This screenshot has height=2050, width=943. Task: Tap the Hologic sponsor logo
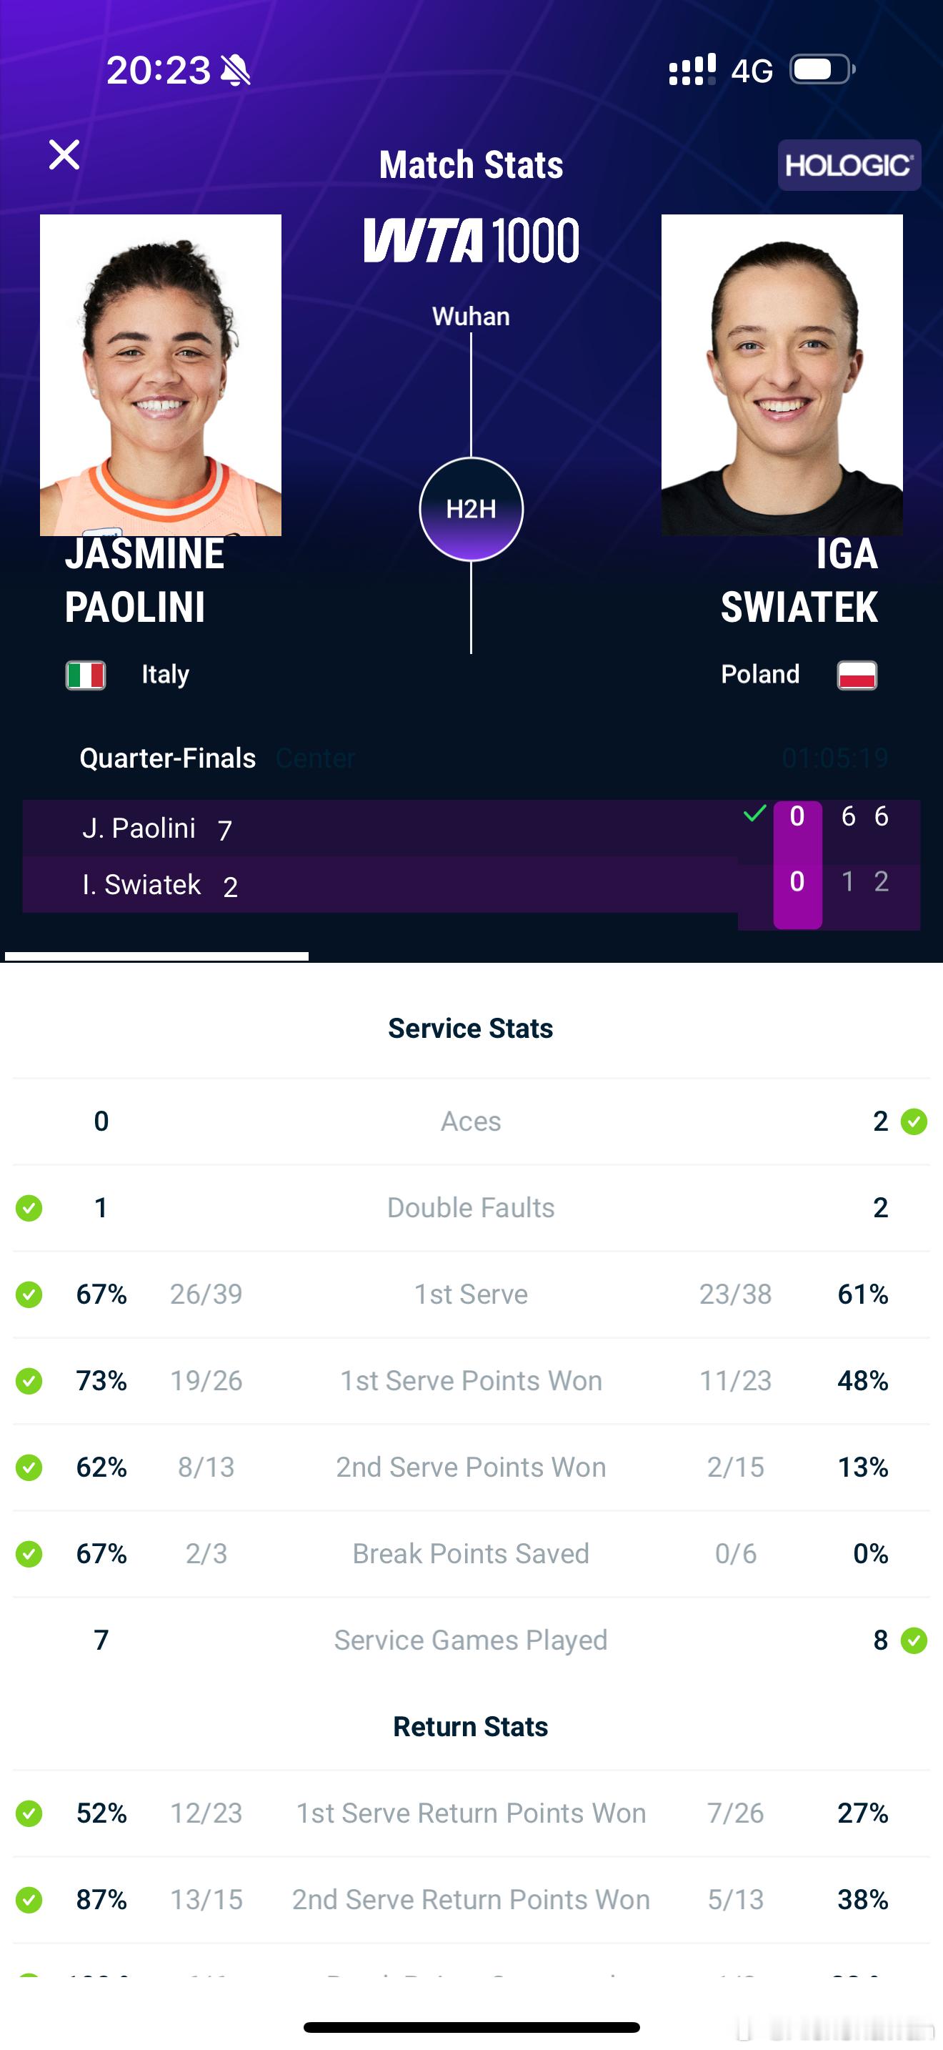tap(849, 166)
